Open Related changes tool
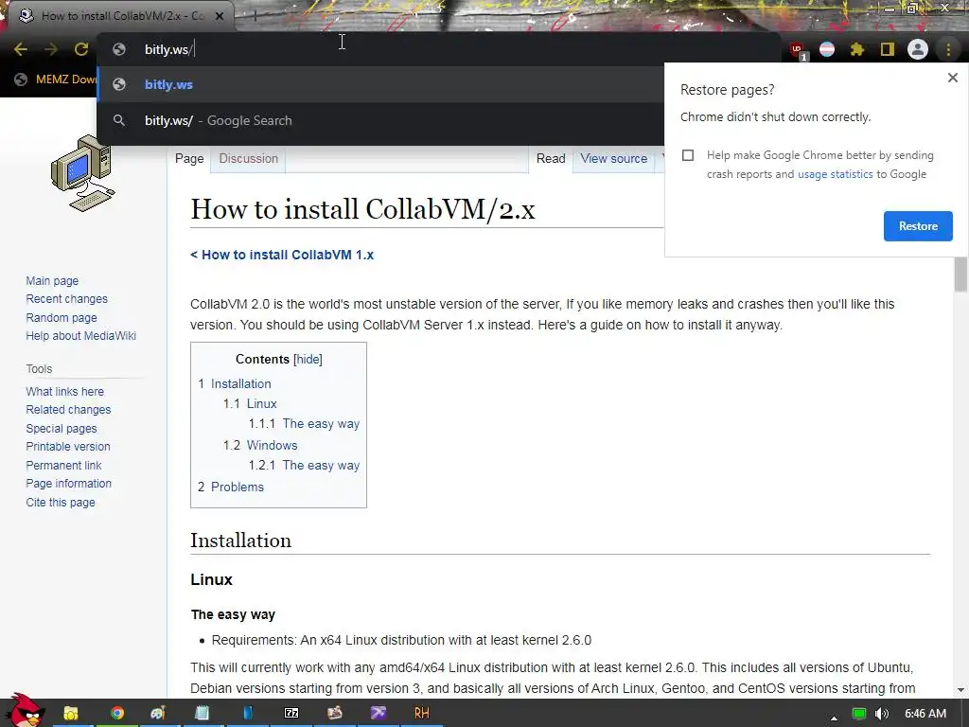Viewport: 969px width, 727px height. tap(68, 410)
